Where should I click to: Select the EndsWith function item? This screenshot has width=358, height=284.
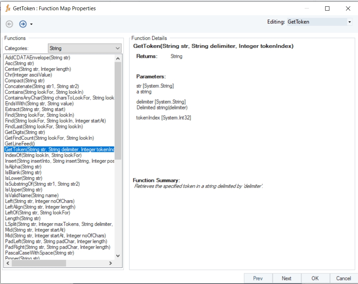tap(39, 103)
